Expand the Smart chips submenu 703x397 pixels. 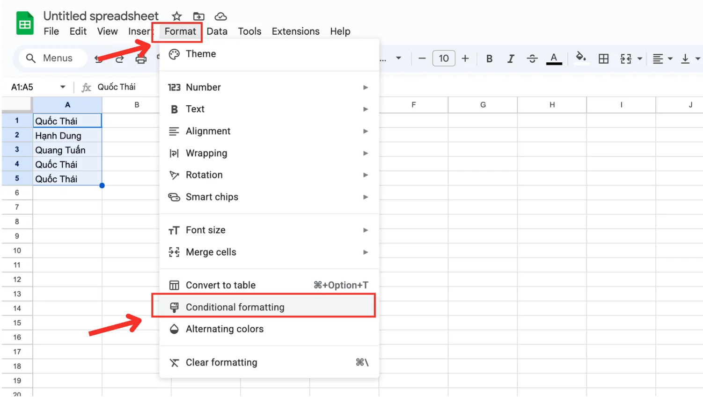pyautogui.click(x=269, y=197)
